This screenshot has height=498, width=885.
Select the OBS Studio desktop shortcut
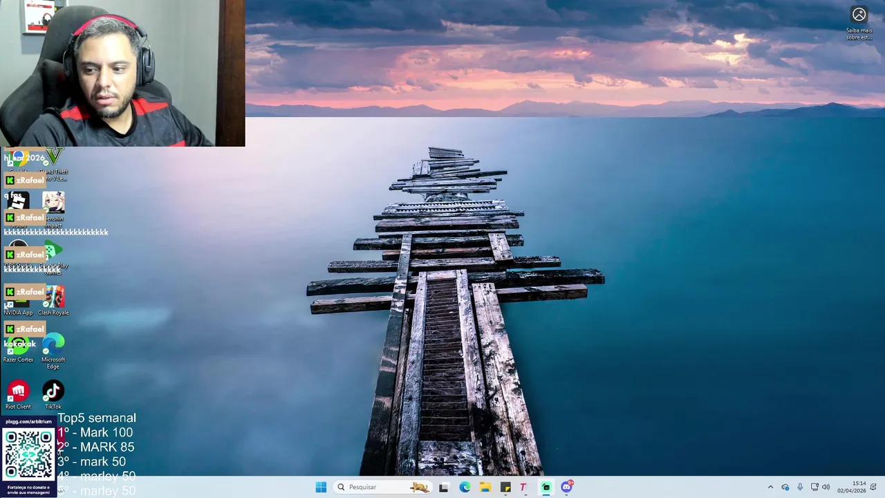point(18,255)
